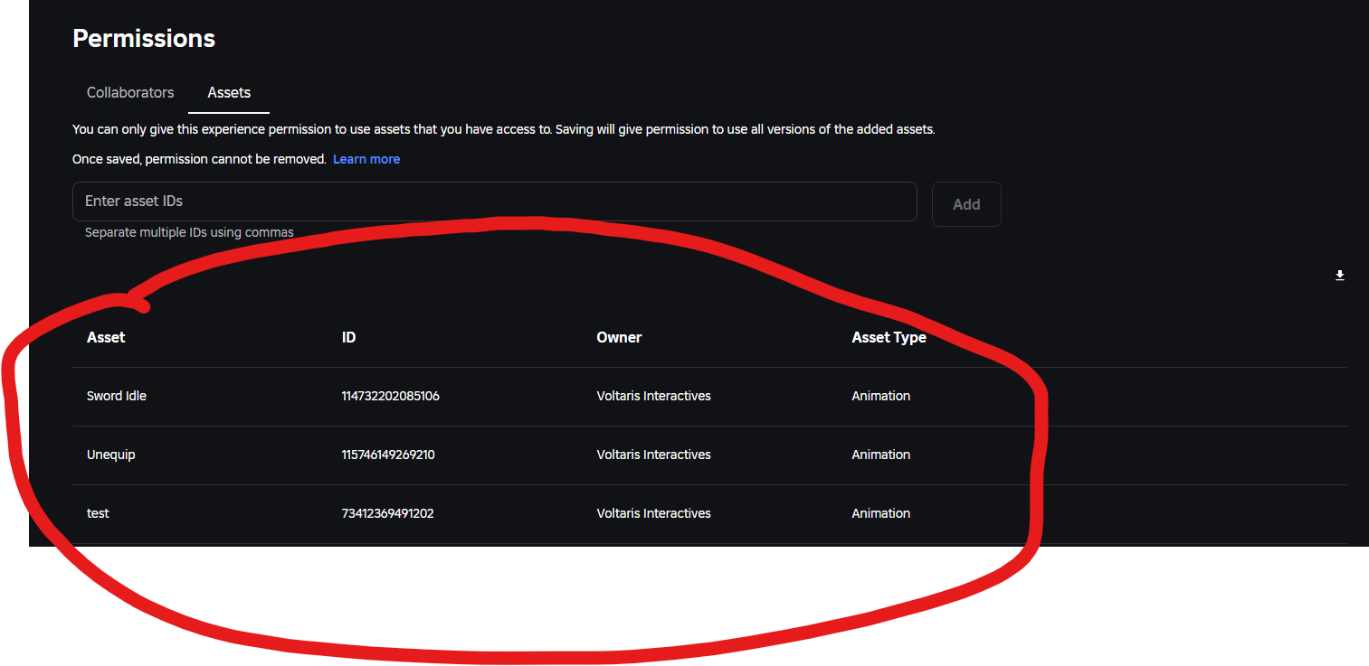Open the Learn more link
Viewport: 1369px width, 666px height.
[366, 159]
